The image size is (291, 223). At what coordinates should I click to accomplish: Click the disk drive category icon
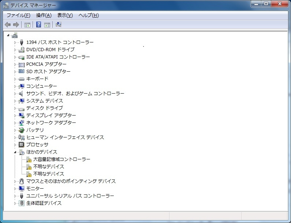coord(22,109)
